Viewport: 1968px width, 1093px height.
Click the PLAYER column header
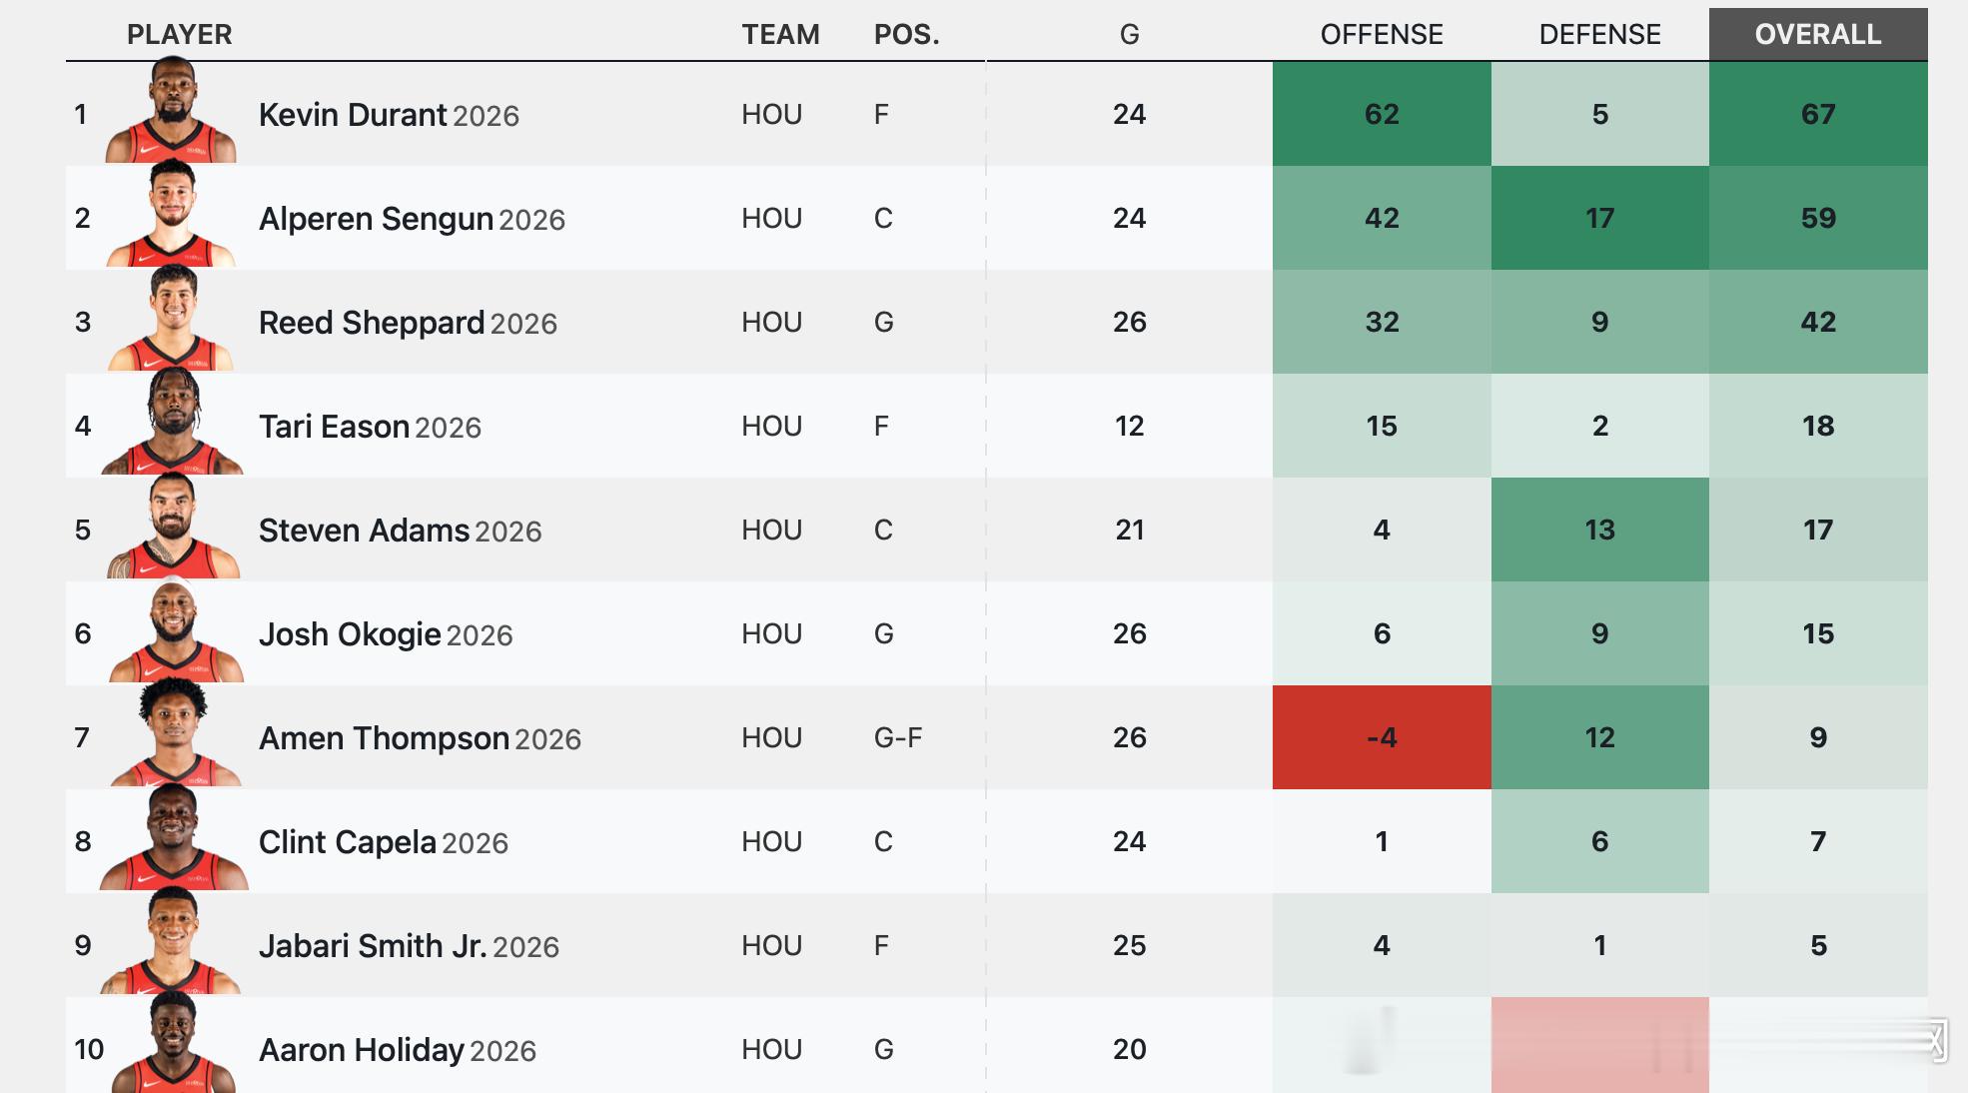(x=179, y=34)
